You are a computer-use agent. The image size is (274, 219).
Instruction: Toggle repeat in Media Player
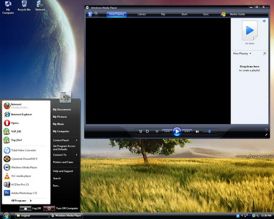(147, 131)
